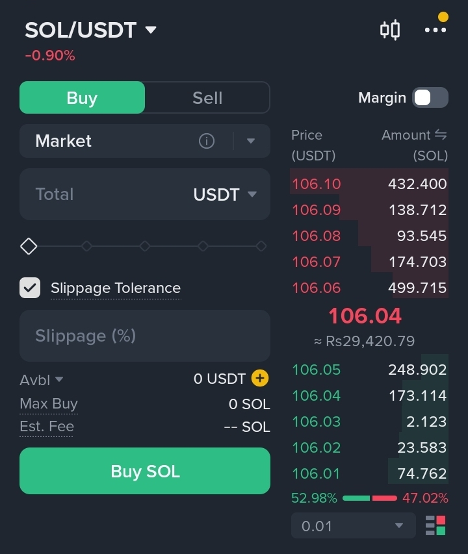
Task: Switch amount unit with swap arrows icon
Action: click(441, 134)
